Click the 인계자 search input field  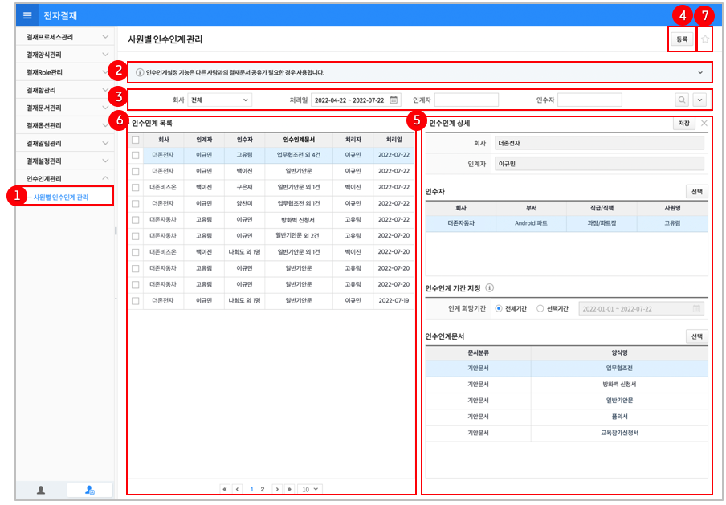tap(467, 100)
